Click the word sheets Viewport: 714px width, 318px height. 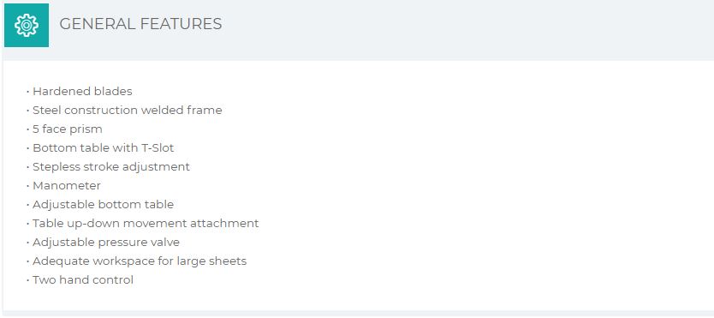pyautogui.click(x=230, y=261)
